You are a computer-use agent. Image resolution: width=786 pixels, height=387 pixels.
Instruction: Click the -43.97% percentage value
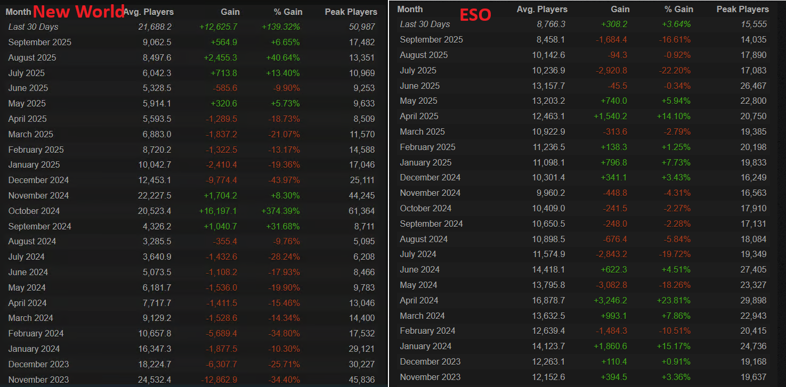[x=283, y=180]
